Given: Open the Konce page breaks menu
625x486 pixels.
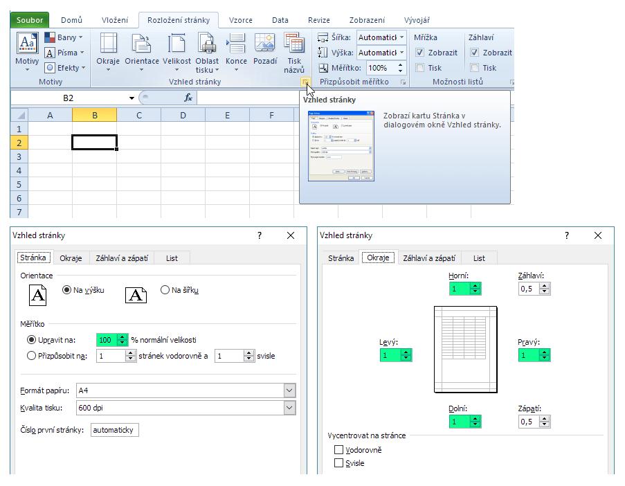Looking at the screenshot, I should [x=236, y=52].
